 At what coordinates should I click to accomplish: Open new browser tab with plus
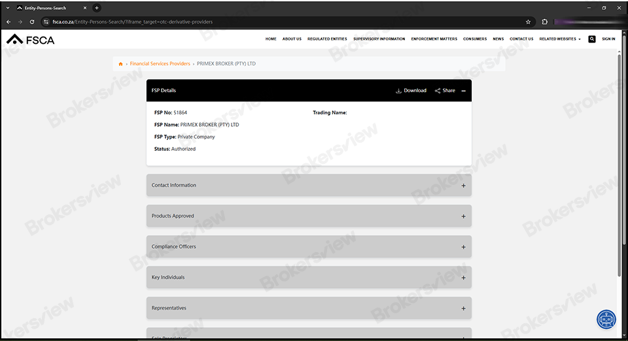(x=97, y=8)
